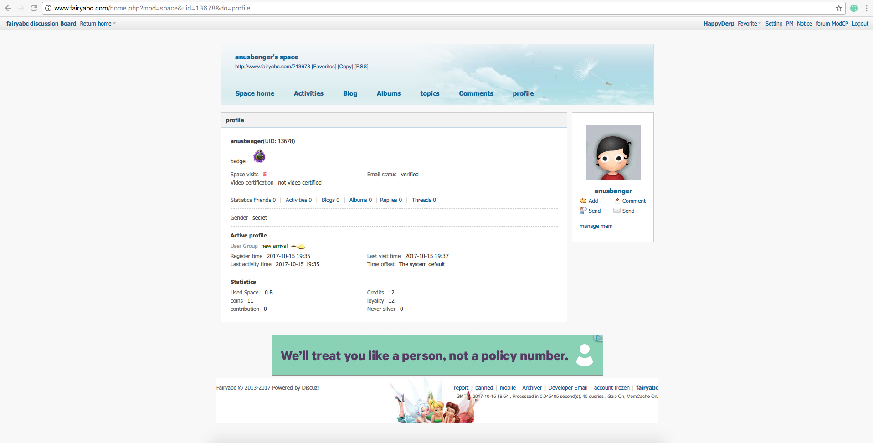
Task: Bookmark page with the star icon
Action: [838, 8]
